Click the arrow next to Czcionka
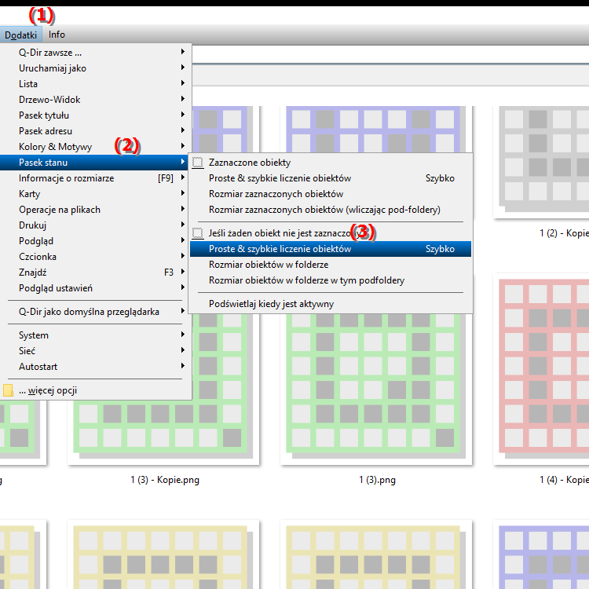The width and height of the screenshot is (589, 589). tap(183, 256)
